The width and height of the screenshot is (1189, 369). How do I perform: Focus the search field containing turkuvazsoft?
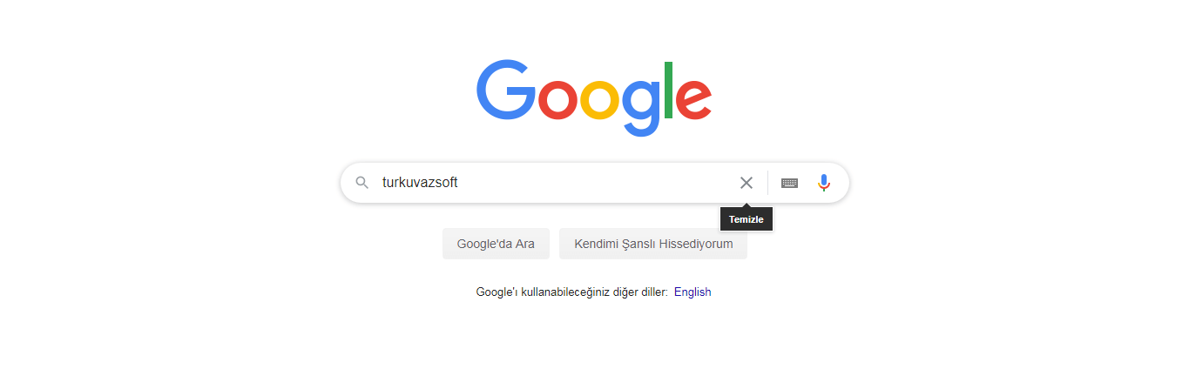[x=557, y=183]
